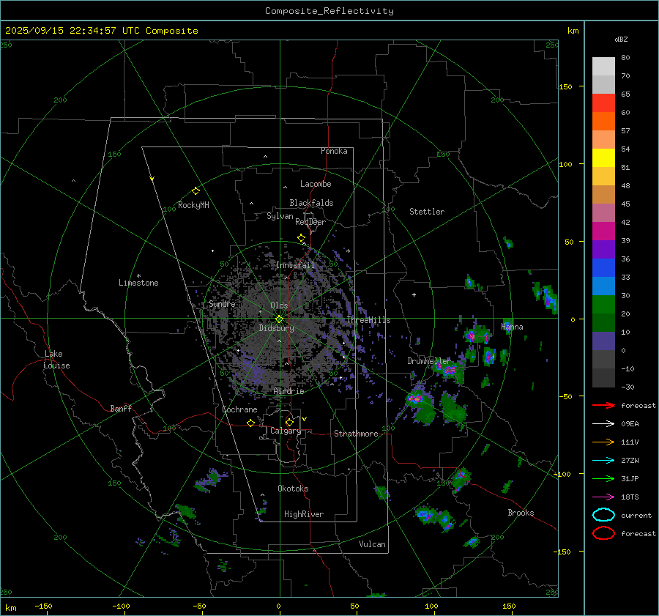The image size is (659, 616).
Task: Click the dBZ legend heading
Action: tap(621, 39)
